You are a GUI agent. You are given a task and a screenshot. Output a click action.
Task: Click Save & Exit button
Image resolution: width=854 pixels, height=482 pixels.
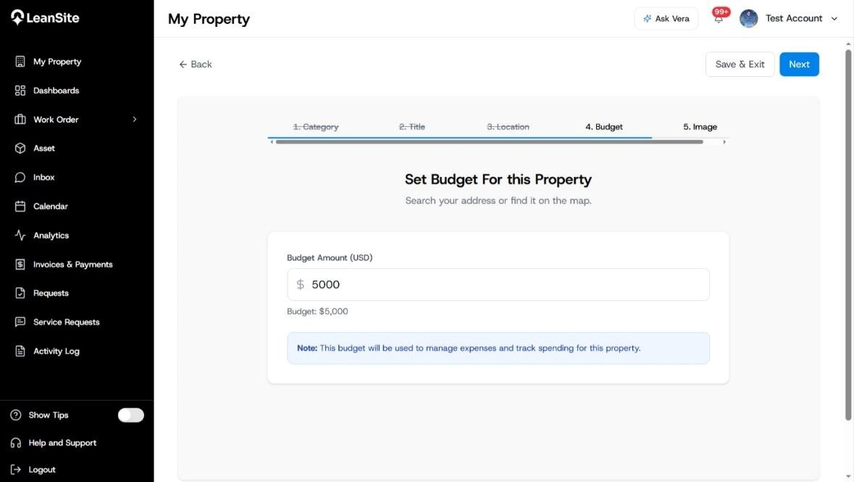[740, 65]
